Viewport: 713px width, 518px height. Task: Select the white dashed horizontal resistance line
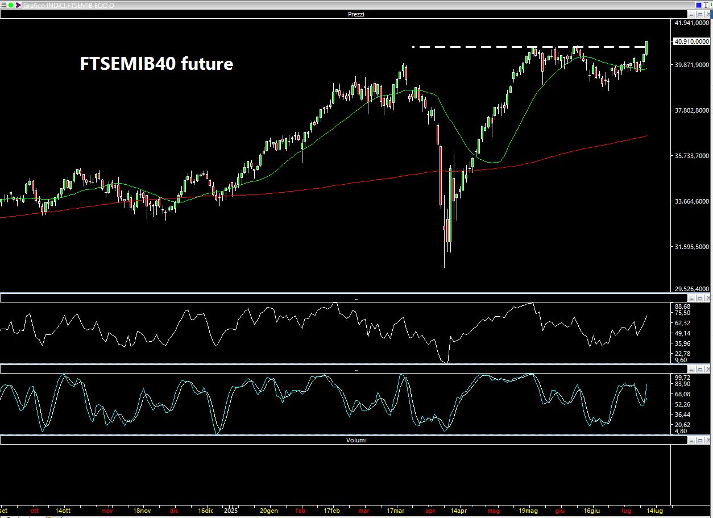[x=529, y=47]
